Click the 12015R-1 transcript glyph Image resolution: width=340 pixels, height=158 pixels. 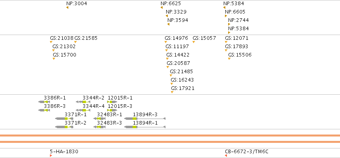point(112,102)
